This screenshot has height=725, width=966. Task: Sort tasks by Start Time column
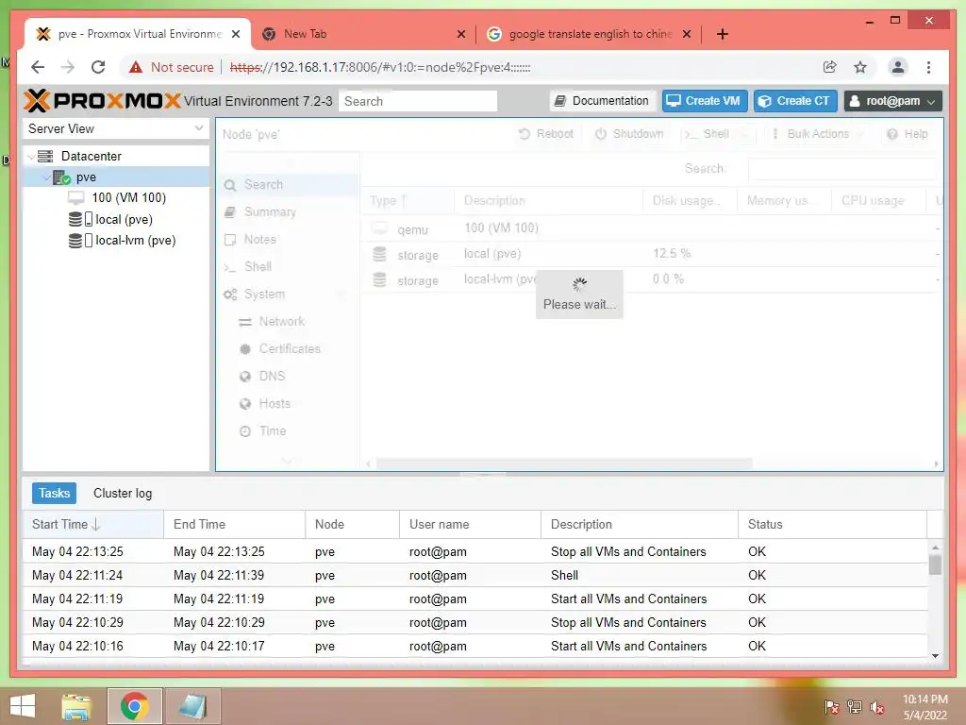(93, 524)
